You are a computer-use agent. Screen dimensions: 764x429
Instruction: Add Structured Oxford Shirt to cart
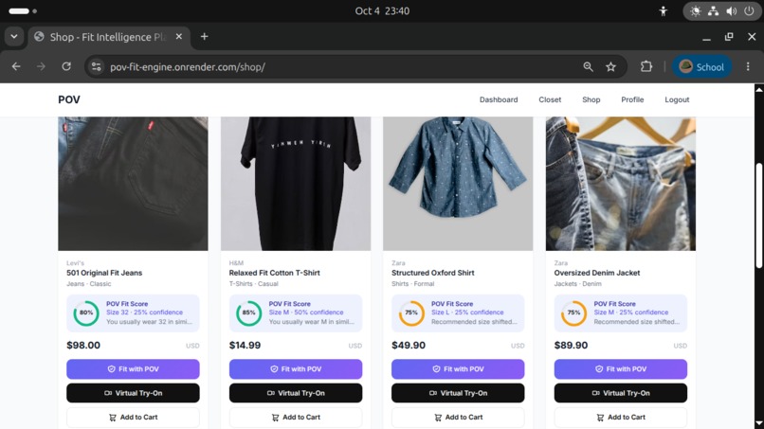[x=458, y=418]
